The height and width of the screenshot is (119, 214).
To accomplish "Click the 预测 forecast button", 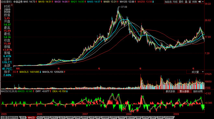I will (x=195, y=2).
